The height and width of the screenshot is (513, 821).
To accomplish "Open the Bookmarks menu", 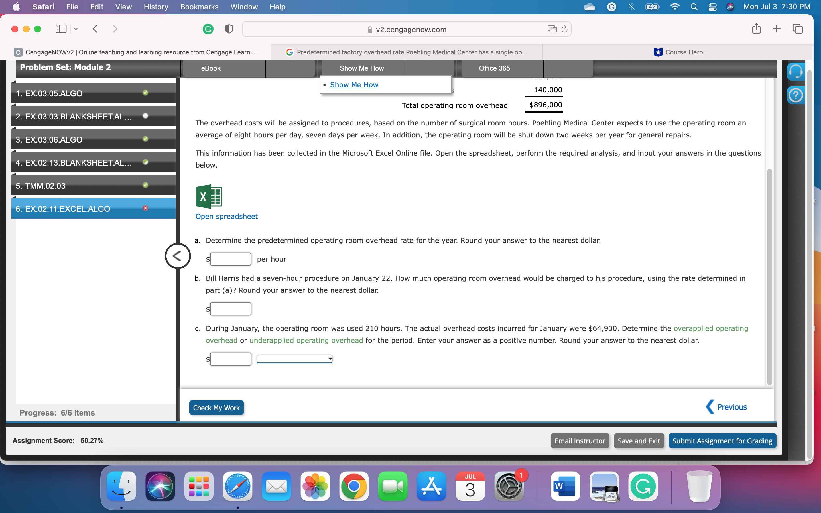I will tap(199, 7).
